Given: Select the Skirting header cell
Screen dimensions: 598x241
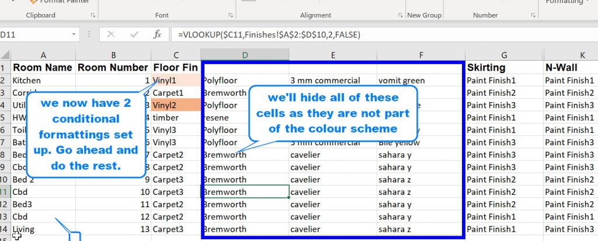Looking at the screenshot, I should pyautogui.click(x=504, y=68).
